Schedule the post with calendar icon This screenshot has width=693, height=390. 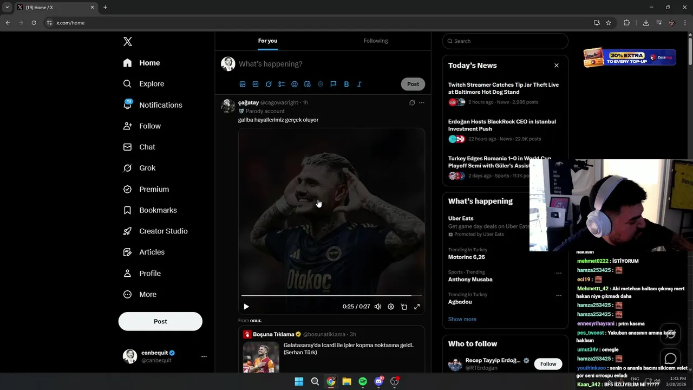pos(308,84)
